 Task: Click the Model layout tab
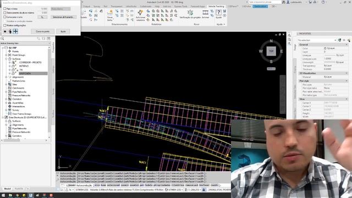point(7,189)
